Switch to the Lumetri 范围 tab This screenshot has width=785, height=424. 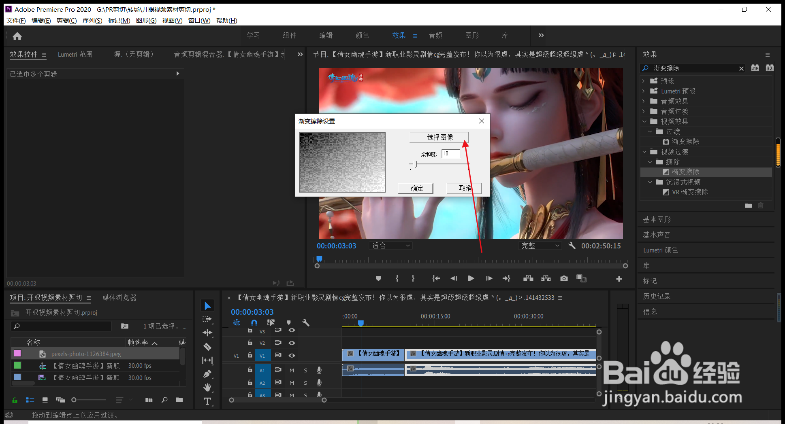point(75,54)
